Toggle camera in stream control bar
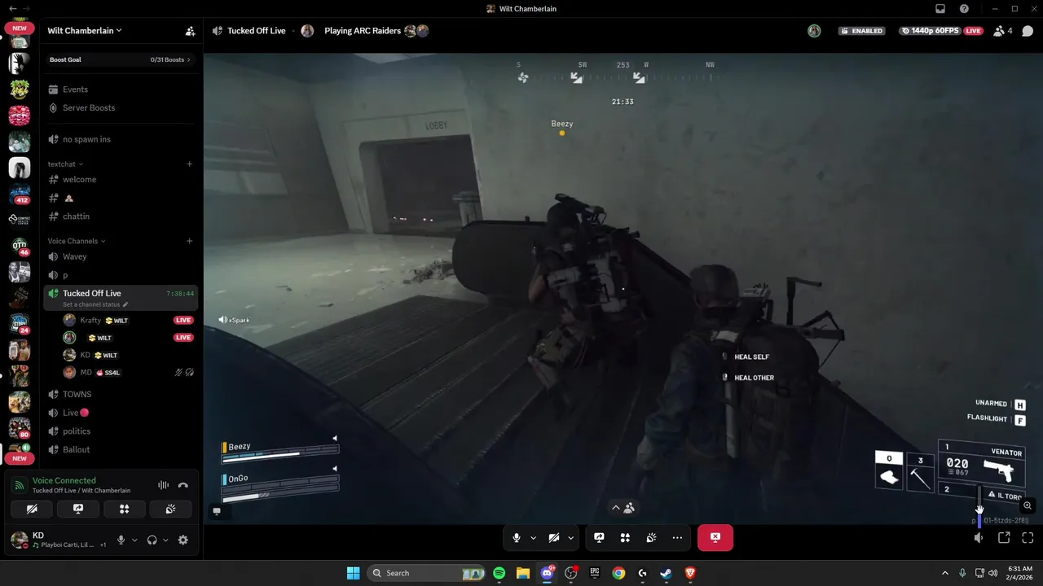 coord(553,538)
